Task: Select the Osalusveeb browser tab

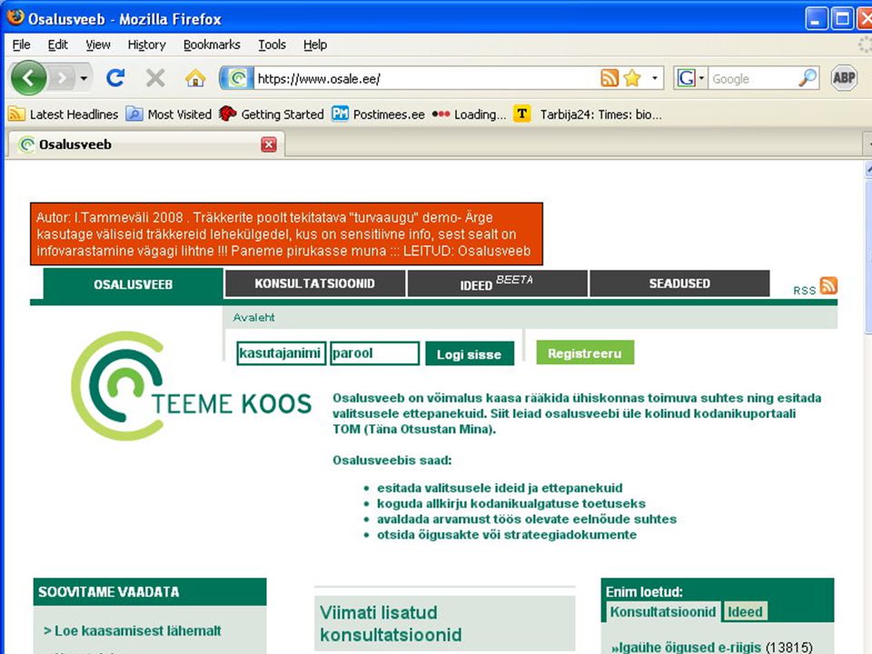Action: (145, 144)
